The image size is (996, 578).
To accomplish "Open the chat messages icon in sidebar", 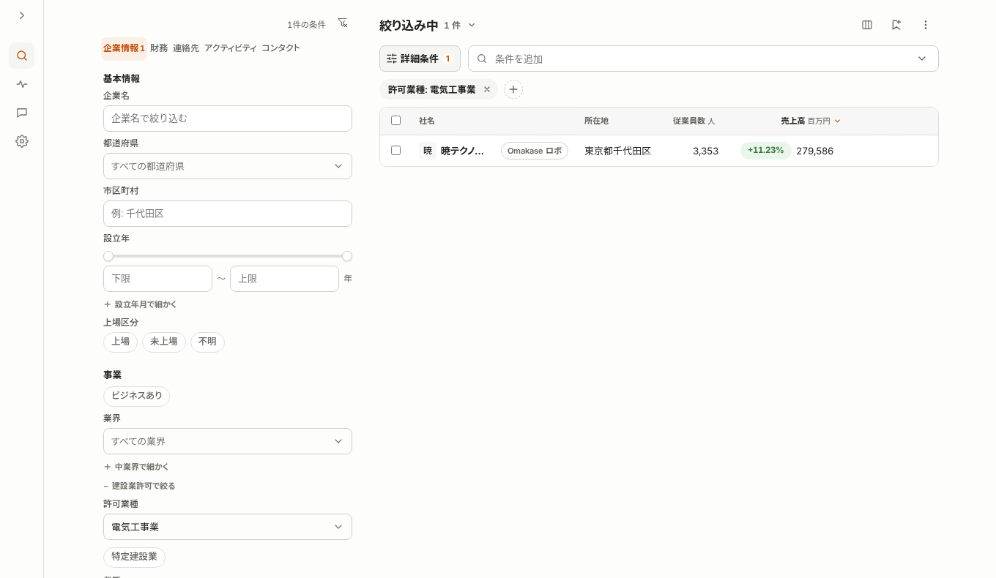I will (22, 113).
